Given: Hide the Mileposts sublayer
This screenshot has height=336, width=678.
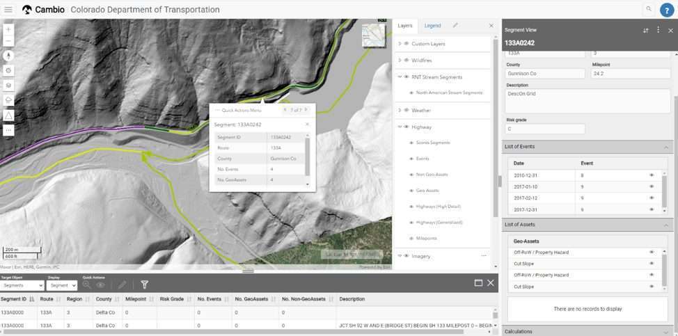Looking at the screenshot, I should tap(411, 239).
